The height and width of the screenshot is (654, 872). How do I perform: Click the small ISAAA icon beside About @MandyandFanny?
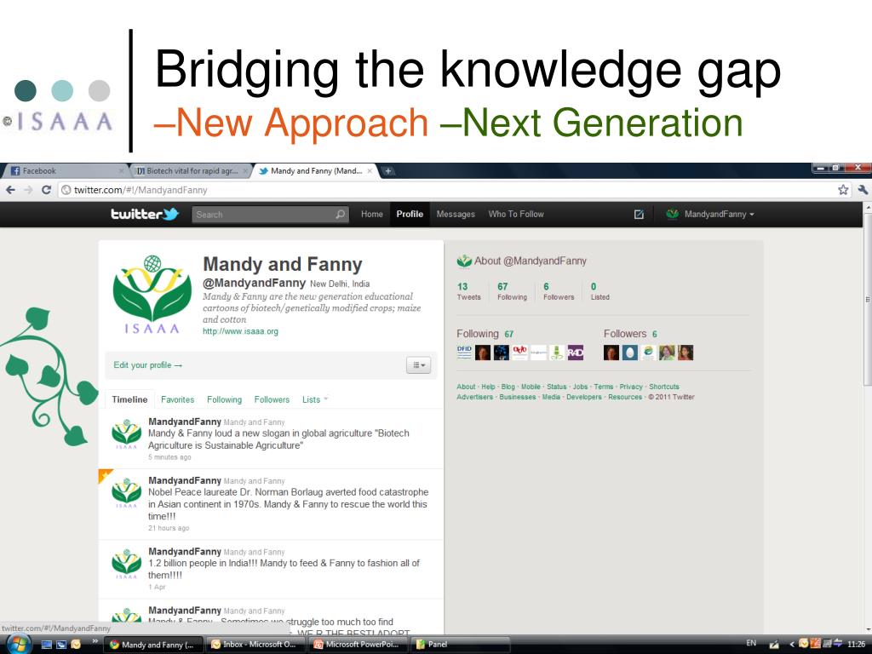(464, 261)
